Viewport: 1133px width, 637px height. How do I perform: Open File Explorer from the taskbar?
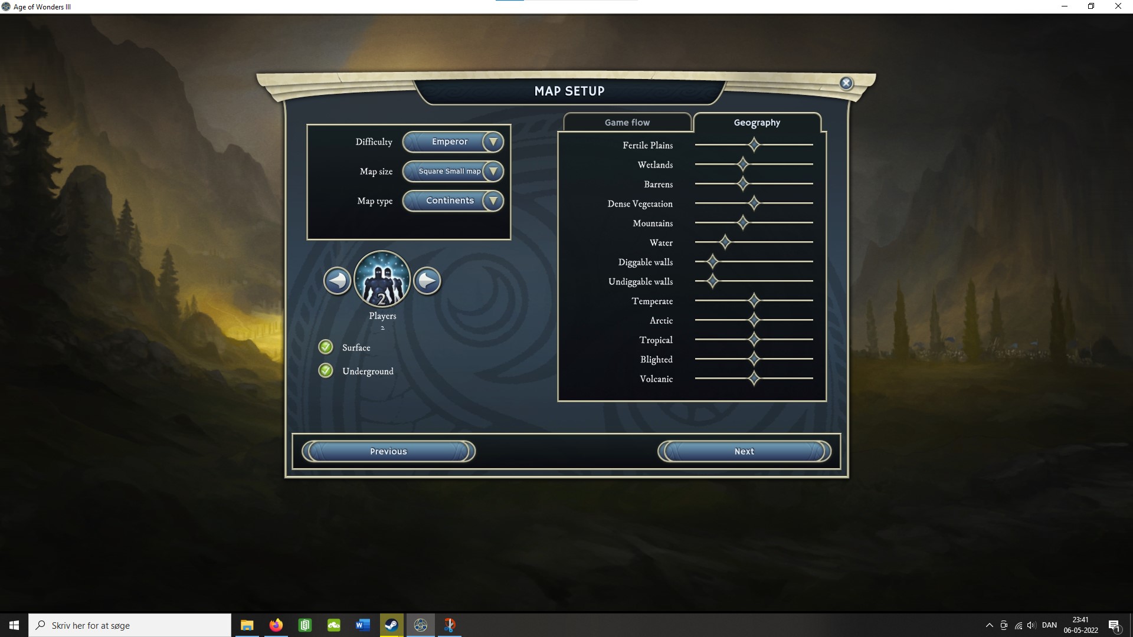(x=247, y=625)
